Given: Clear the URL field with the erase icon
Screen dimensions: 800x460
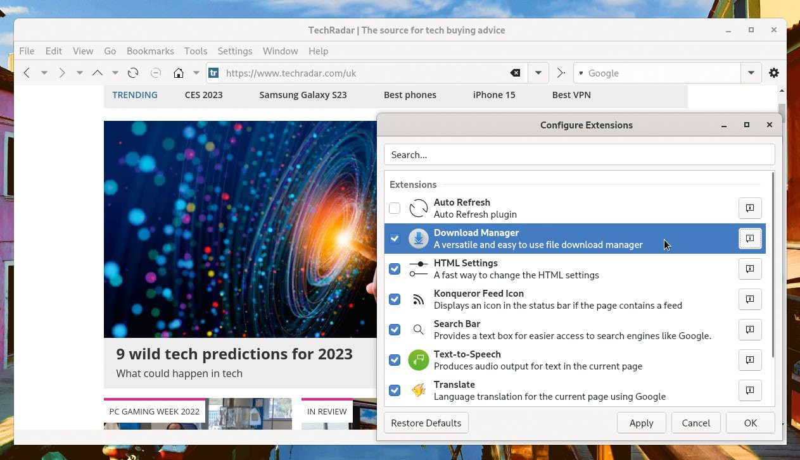Looking at the screenshot, I should 515,73.
